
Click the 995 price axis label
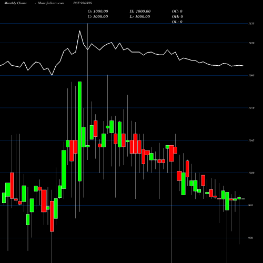[251, 205]
